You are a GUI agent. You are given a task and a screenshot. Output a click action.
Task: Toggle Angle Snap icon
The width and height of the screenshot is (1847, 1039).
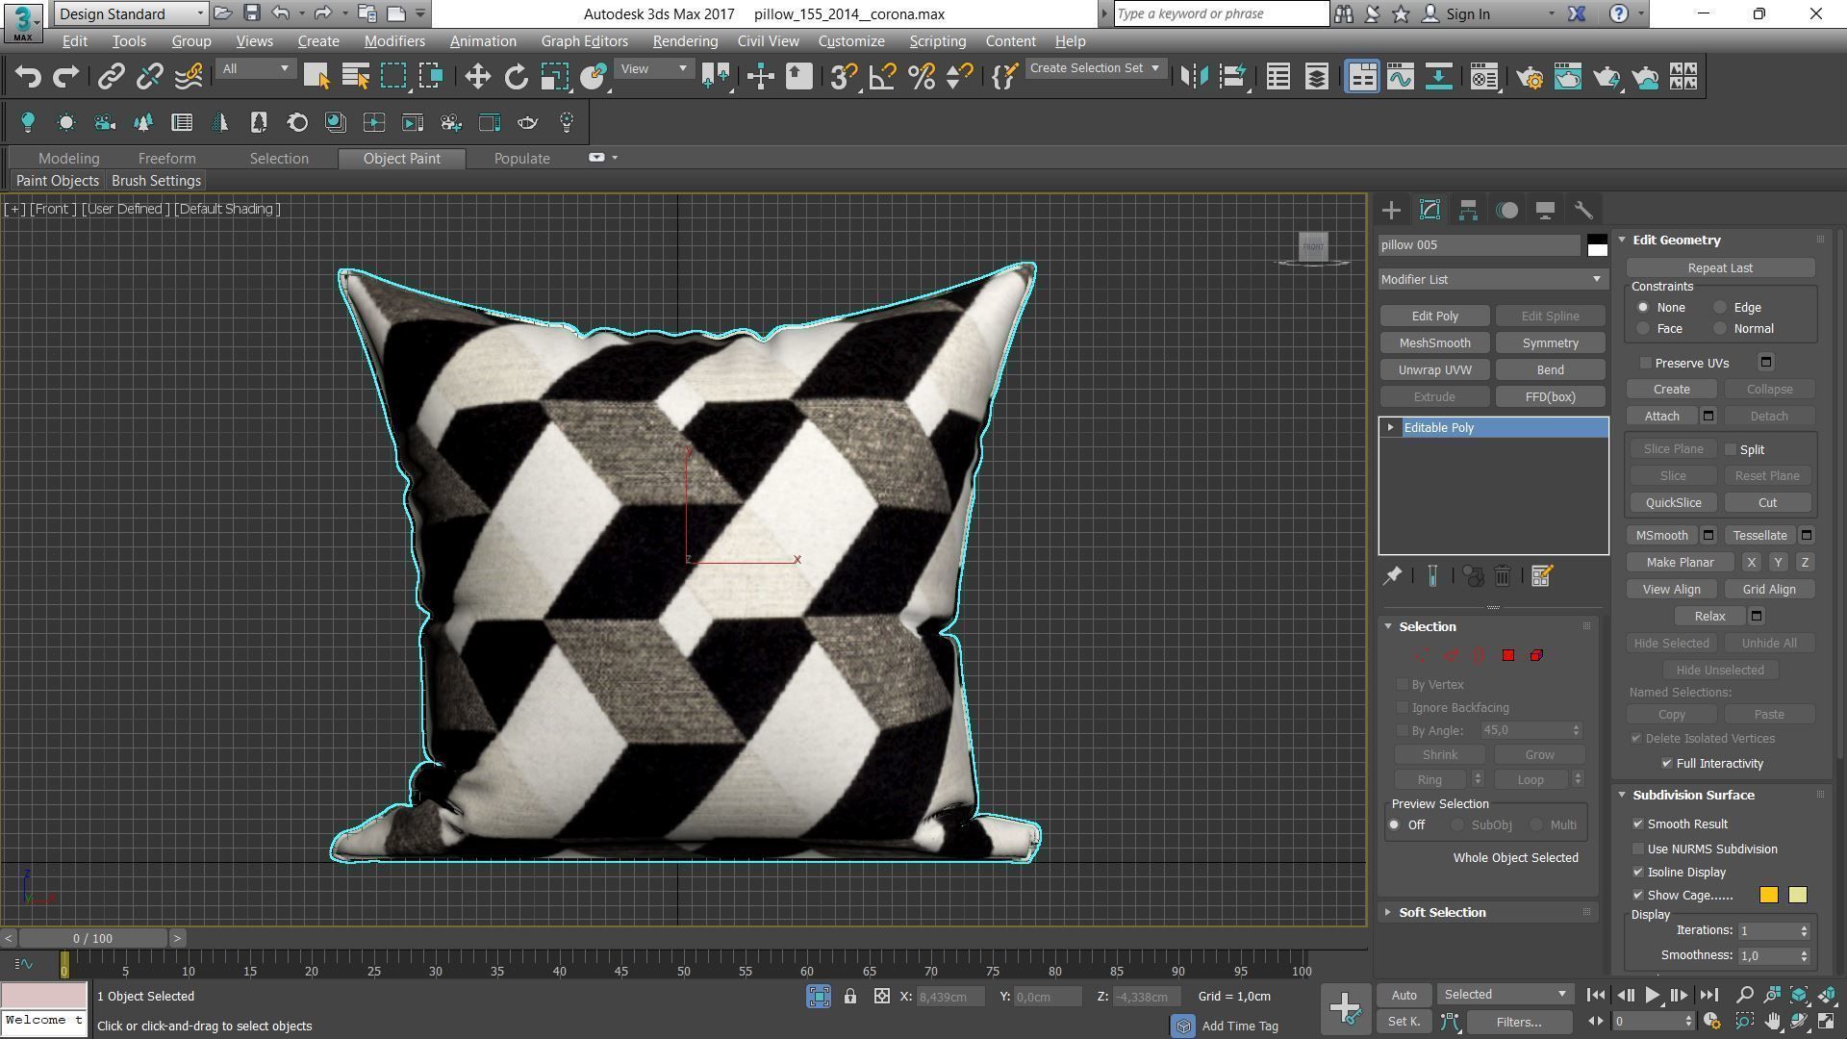(x=882, y=77)
